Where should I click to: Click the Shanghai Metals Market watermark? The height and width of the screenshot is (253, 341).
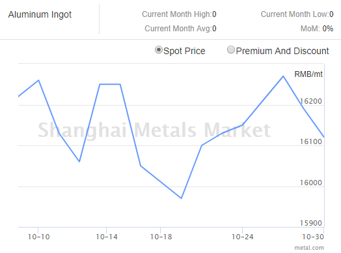(x=154, y=130)
